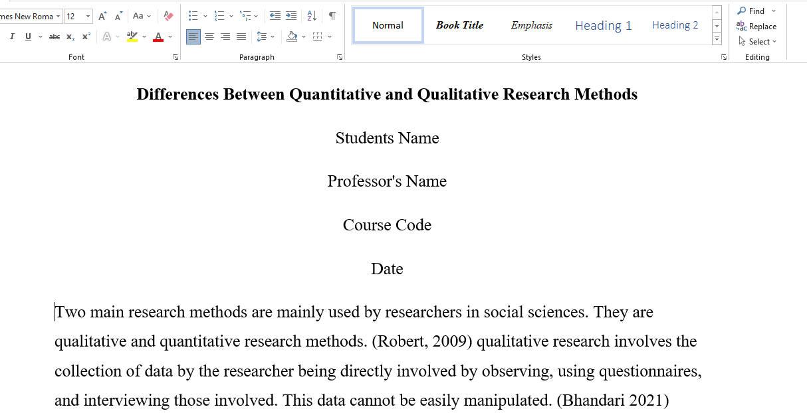The image size is (807, 413).
Task: Expand bullet library dropdown arrow
Action: [205, 16]
